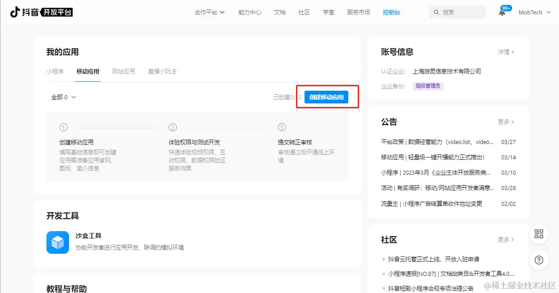Click the search magnifier icon
Image resolution: width=559 pixels, height=293 pixels.
click(x=436, y=12)
